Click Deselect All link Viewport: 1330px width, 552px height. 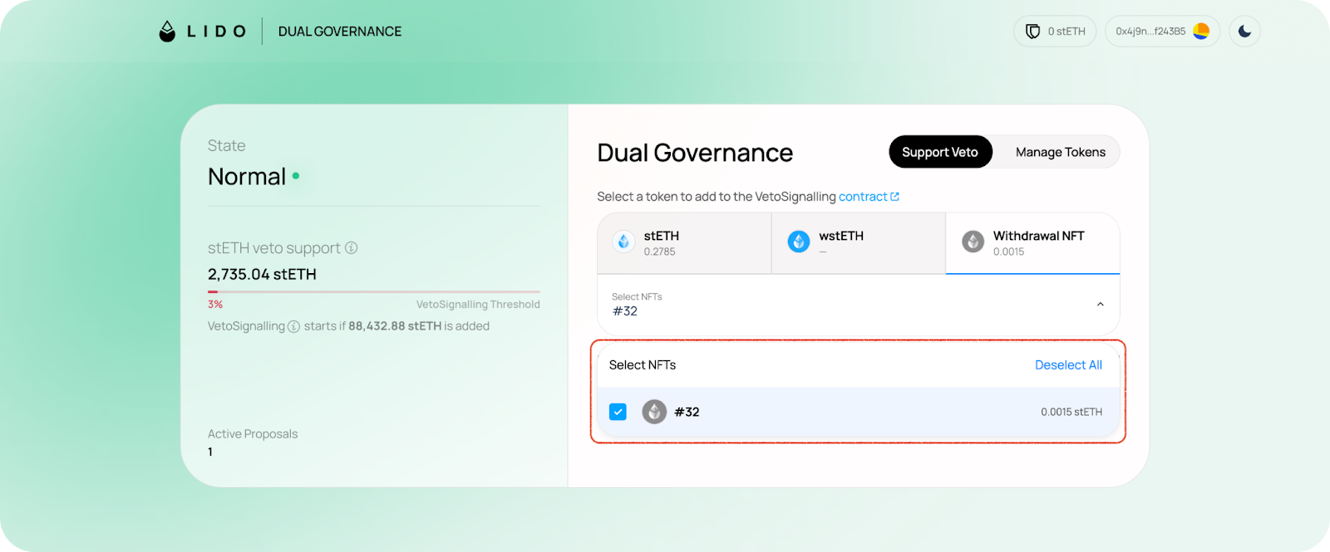coord(1068,365)
